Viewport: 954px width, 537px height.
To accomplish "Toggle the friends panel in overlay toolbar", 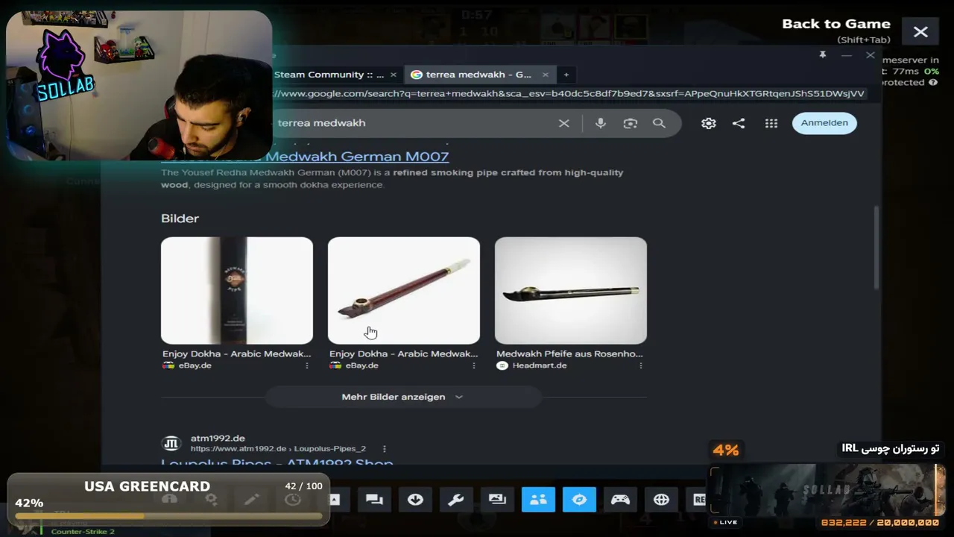I will (x=538, y=500).
